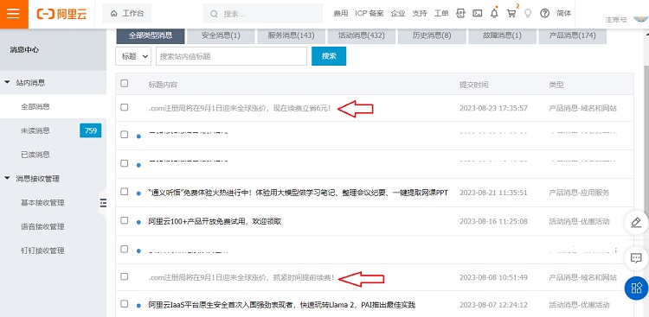Open the 通义听悟 免费体验 message

pos(298,193)
